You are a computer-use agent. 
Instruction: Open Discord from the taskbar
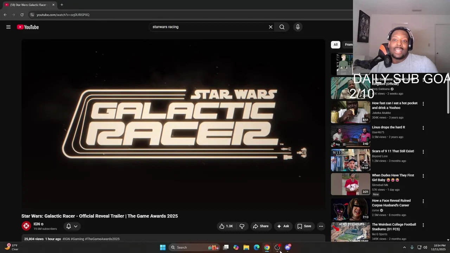pos(288,247)
